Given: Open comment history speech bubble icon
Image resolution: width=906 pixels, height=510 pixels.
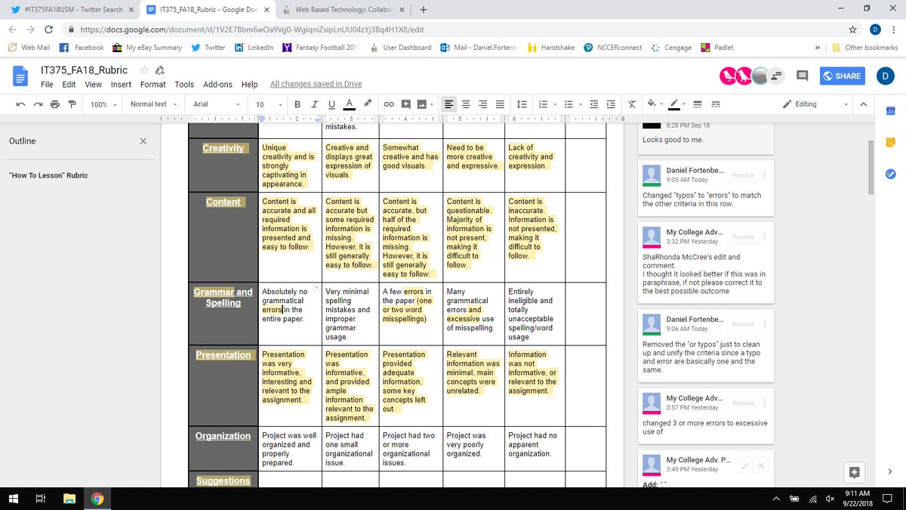Looking at the screenshot, I should pos(802,76).
